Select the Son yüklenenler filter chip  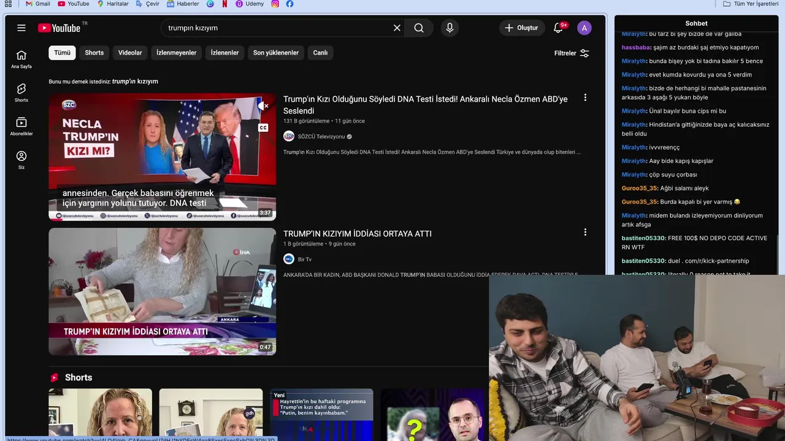pyautogui.click(x=276, y=53)
